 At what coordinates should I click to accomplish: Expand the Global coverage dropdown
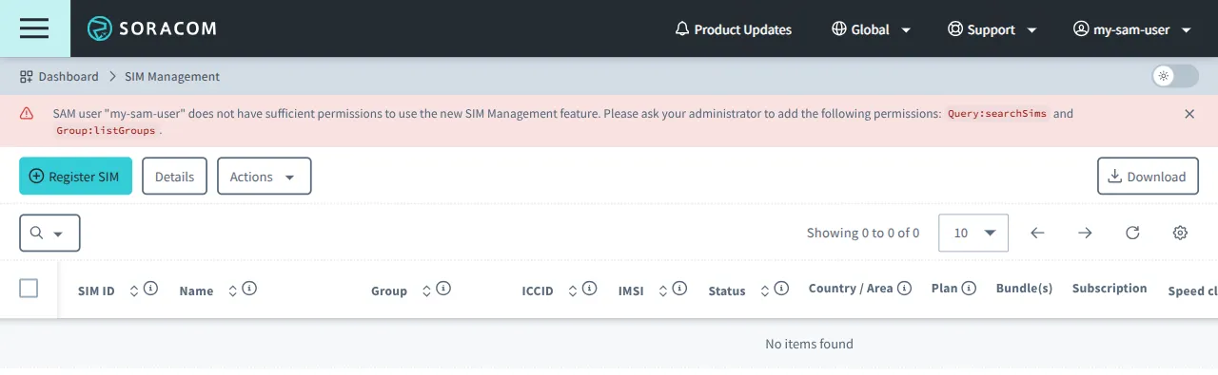coord(871,29)
